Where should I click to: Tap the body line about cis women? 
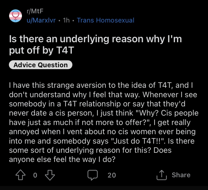(102, 132)
